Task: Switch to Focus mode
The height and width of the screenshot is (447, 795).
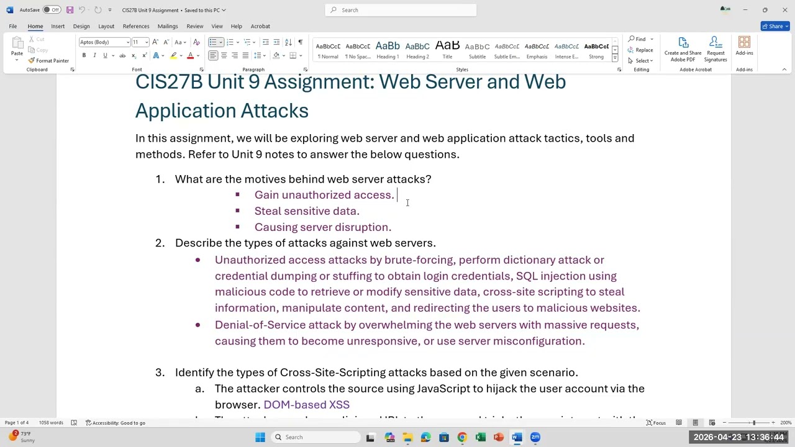Action: pos(656,423)
